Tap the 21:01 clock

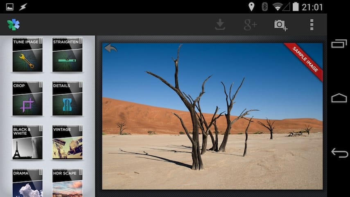pyautogui.click(x=312, y=7)
